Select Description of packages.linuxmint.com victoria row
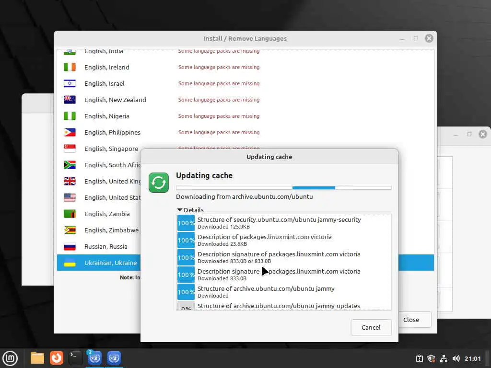 (284, 240)
